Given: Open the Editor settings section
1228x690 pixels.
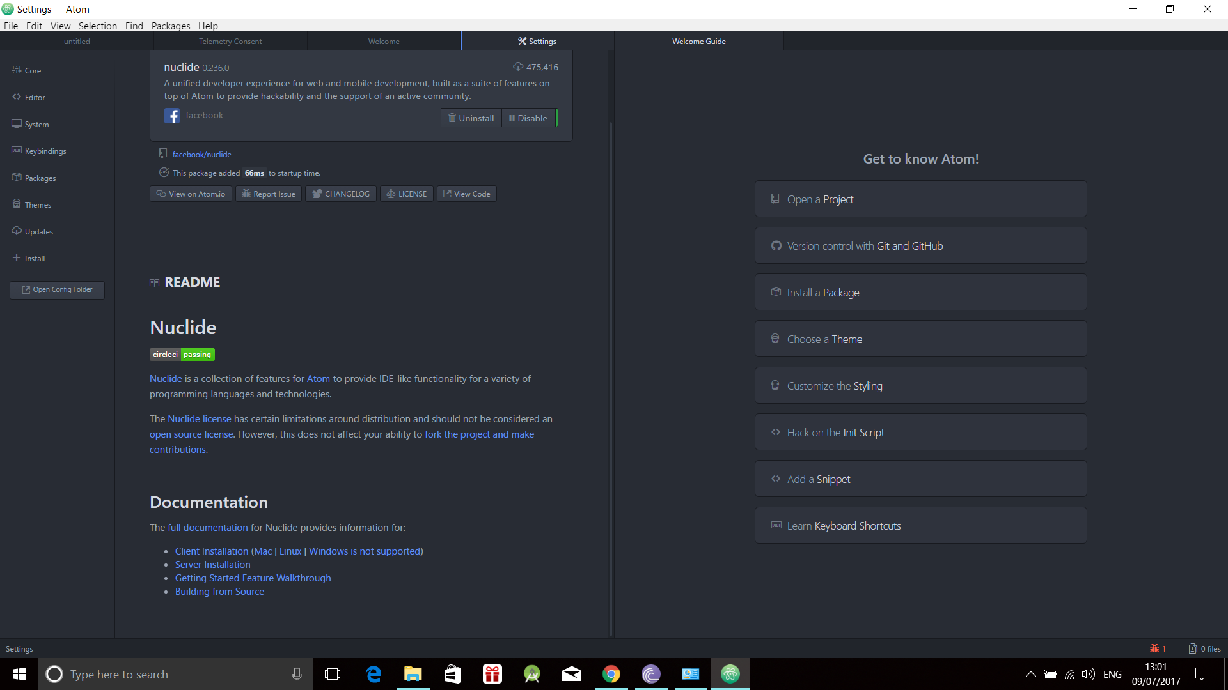Looking at the screenshot, I should 34,97.
